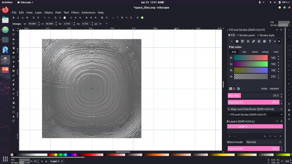
Task: Select the Pen Bezier tool
Action: (x=14, y=80)
